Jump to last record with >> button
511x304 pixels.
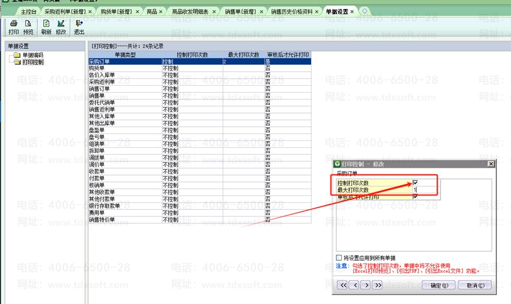[x=378, y=285]
